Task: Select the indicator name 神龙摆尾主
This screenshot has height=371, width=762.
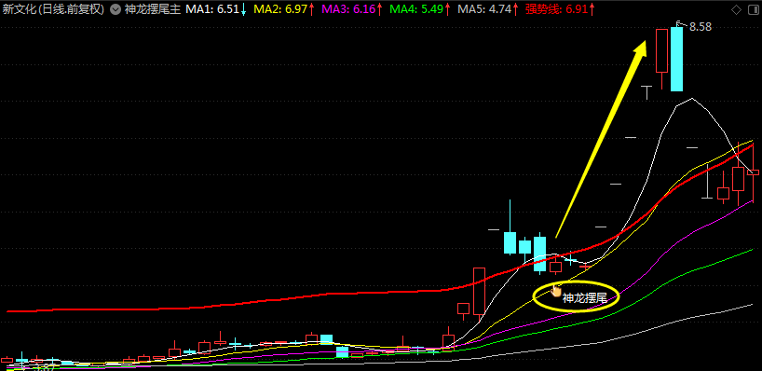Action: 153,9
